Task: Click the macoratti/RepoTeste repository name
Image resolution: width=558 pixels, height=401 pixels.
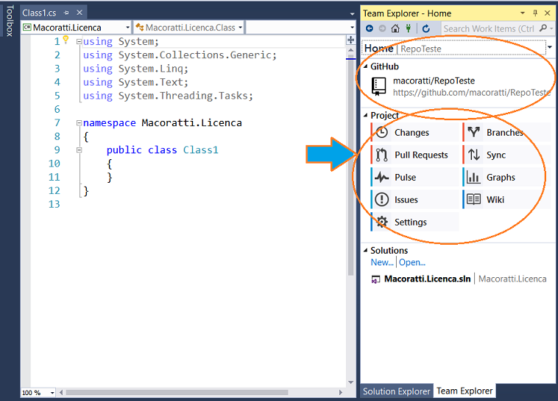Action: click(434, 81)
